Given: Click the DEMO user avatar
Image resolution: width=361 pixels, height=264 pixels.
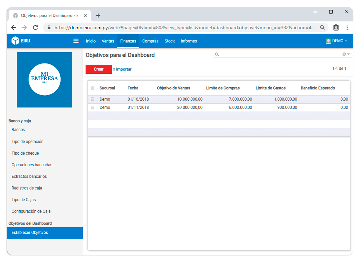Looking at the screenshot, I should [x=328, y=41].
